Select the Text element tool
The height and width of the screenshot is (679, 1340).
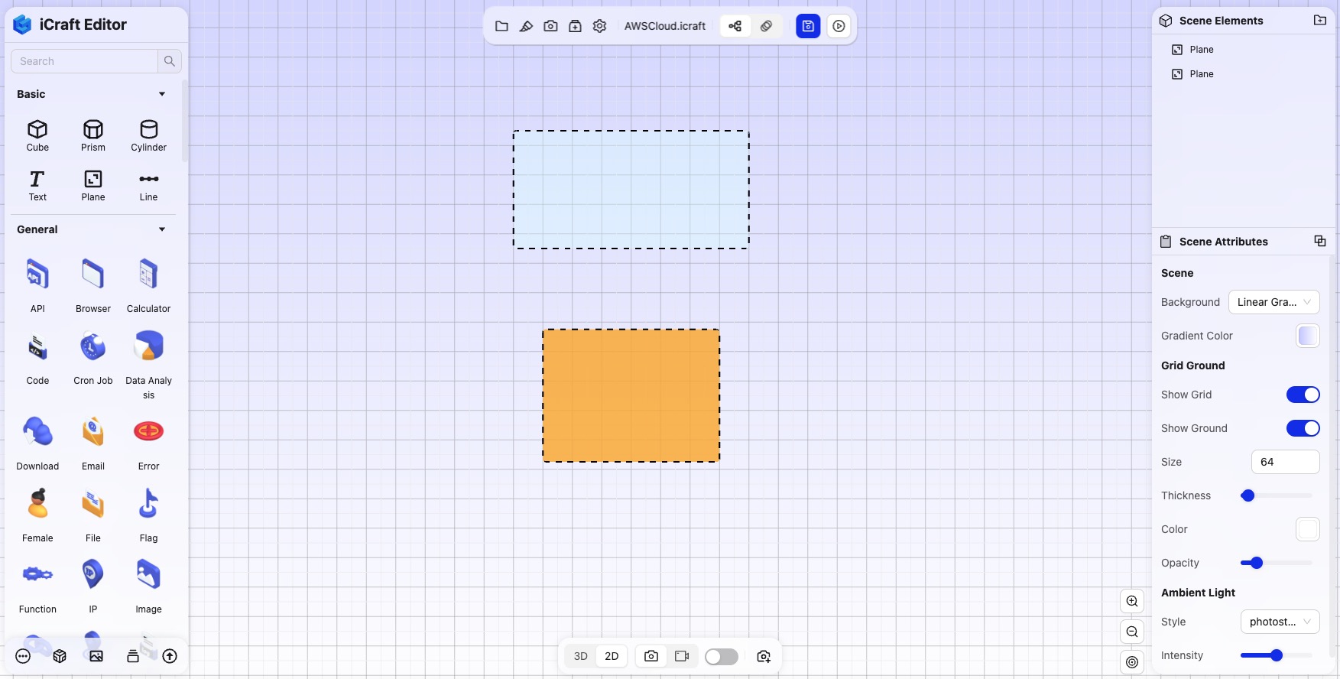point(37,186)
